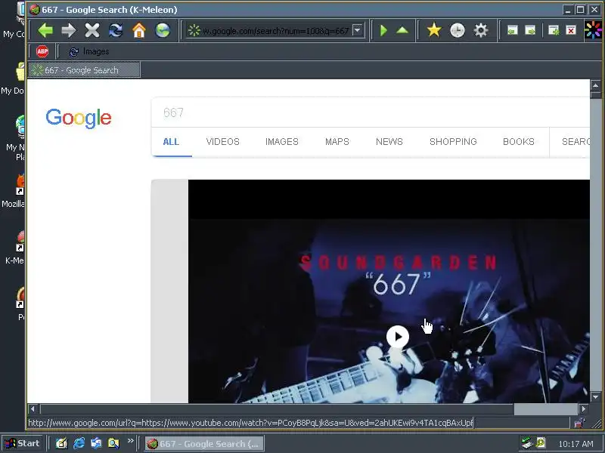Go forward with the gray arrow
This screenshot has height=453, width=605.
tap(69, 30)
